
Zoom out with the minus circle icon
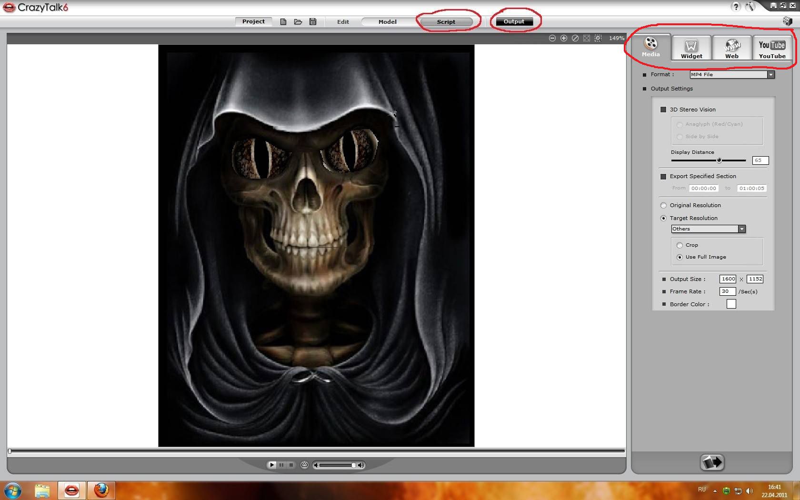coord(552,38)
